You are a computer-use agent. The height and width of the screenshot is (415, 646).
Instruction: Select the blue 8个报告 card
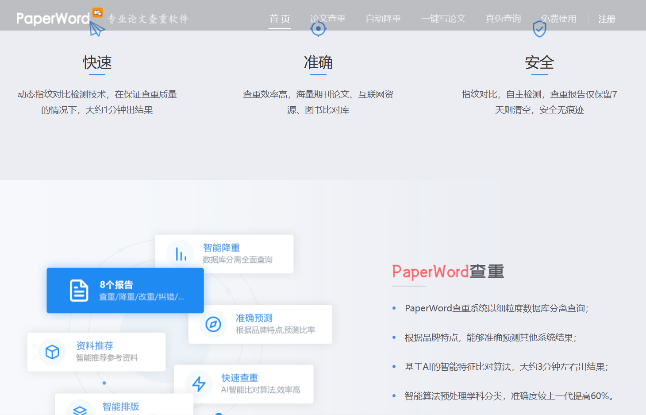coord(125,291)
